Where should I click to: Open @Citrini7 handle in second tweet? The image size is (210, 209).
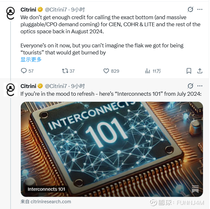[x=56, y=86]
